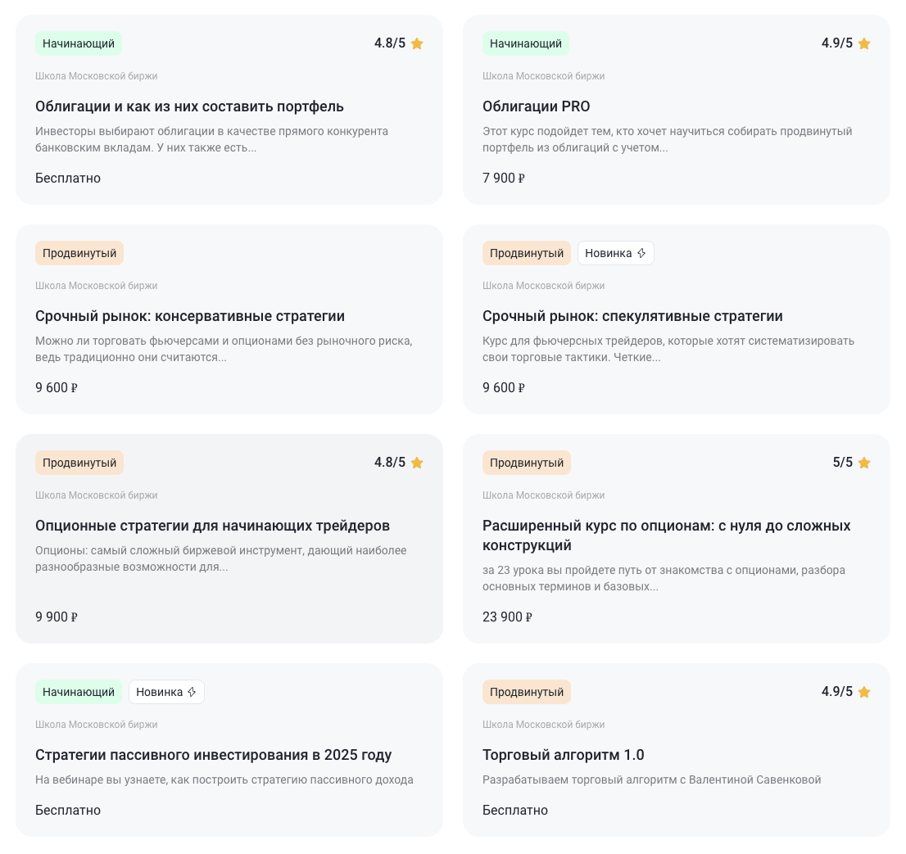Click Продвинутый tag on консервативные стратегии card
This screenshot has width=906, height=854.
point(79,253)
